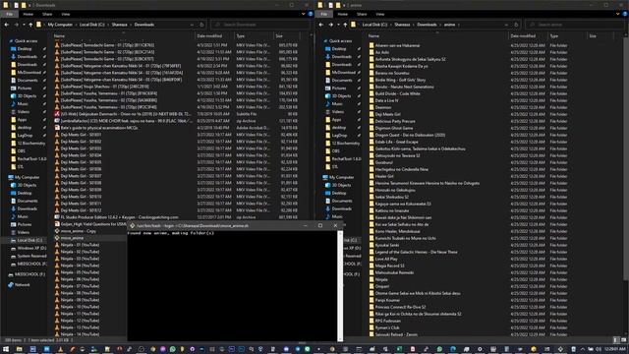Open File menu in Downloads window

tap(9, 14)
